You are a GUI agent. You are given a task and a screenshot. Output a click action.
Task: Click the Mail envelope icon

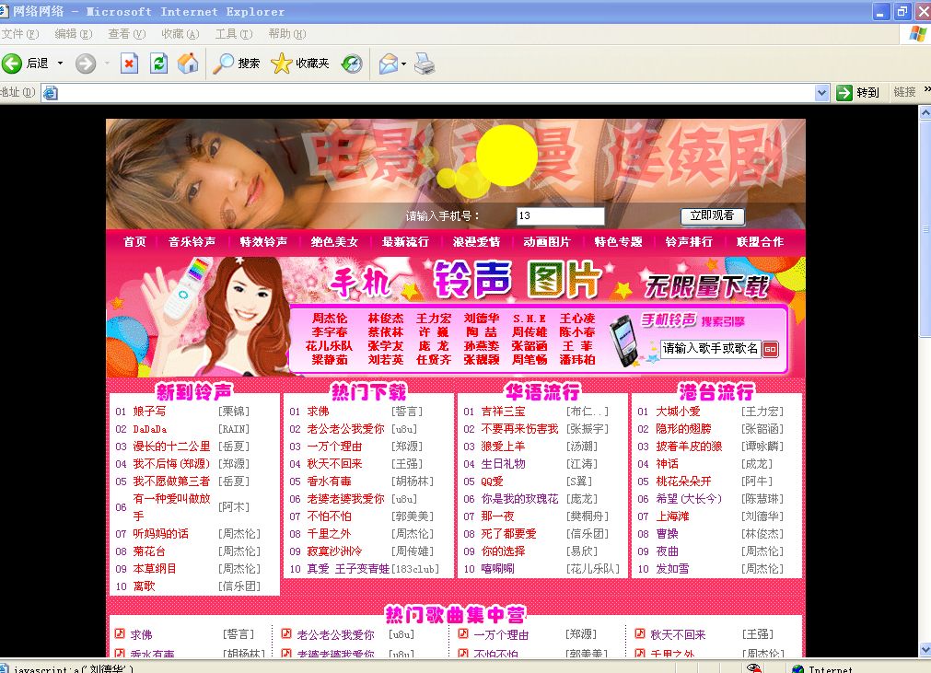(x=389, y=63)
